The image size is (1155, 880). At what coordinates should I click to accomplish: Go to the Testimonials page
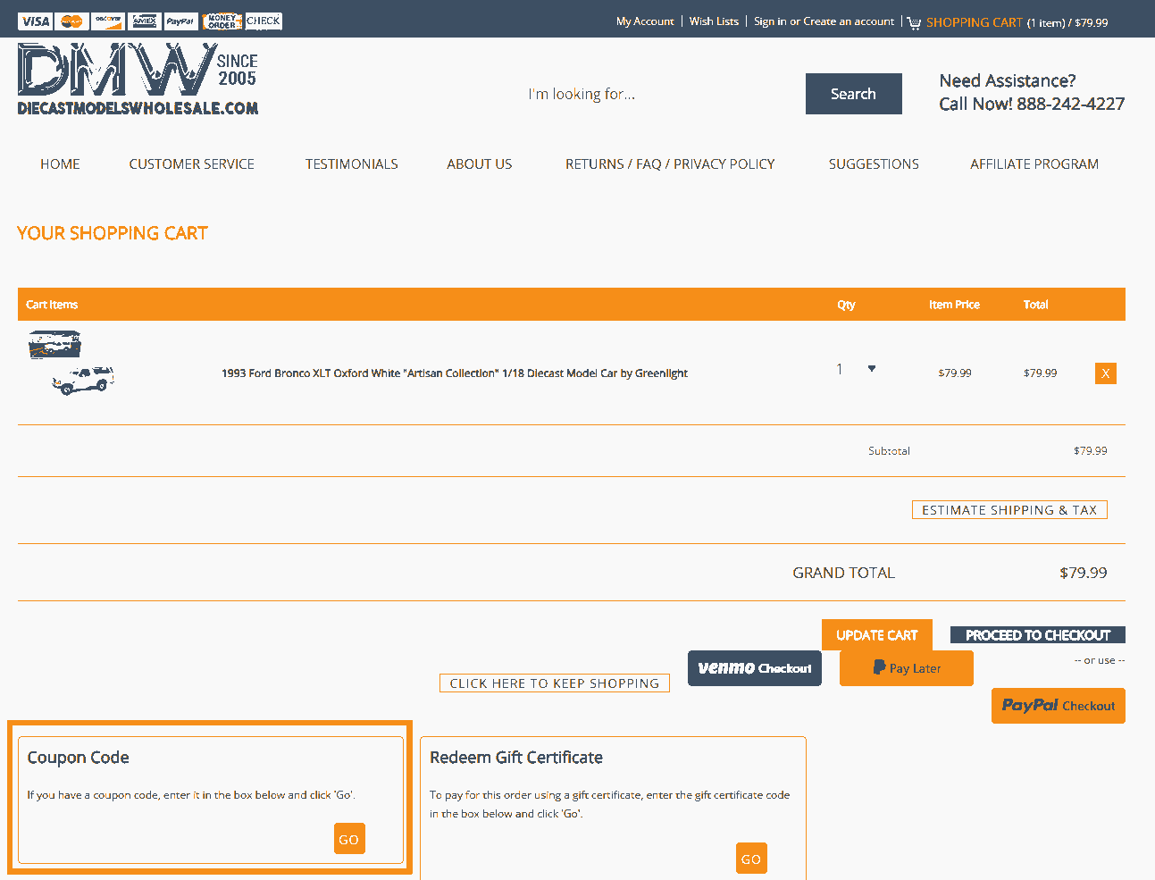point(351,164)
